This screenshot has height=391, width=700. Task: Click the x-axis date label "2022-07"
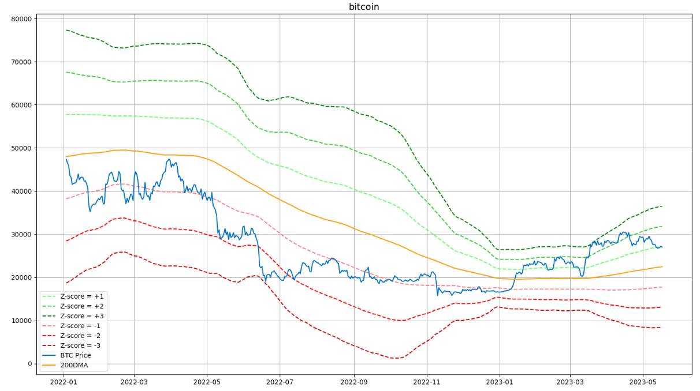(280, 381)
